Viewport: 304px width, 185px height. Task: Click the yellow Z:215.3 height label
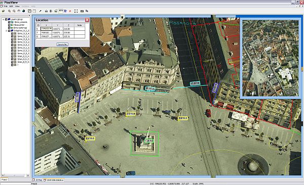coord(183,118)
